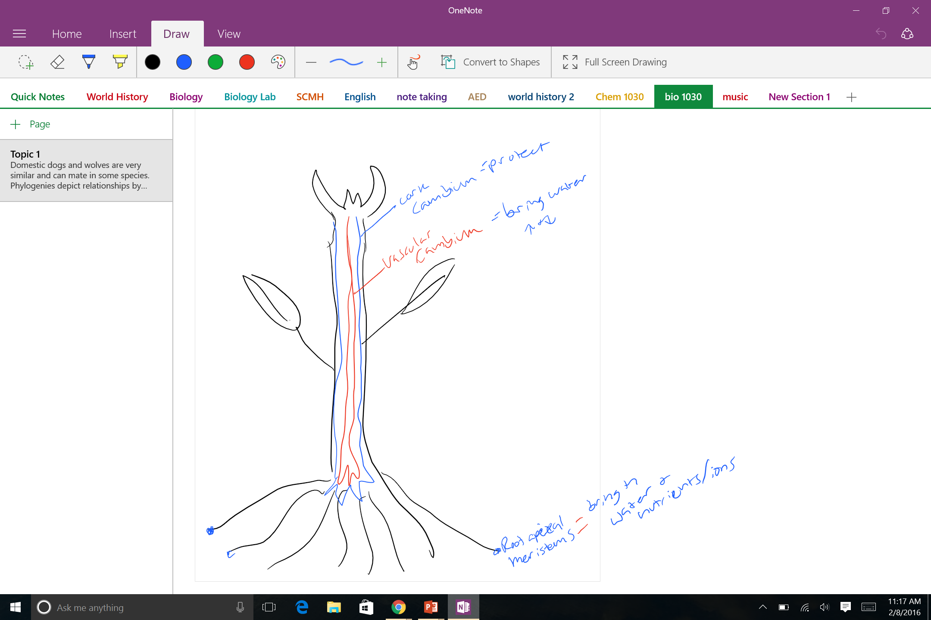Increase pen stroke thickness
This screenshot has width=931, height=620.
(x=381, y=62)
